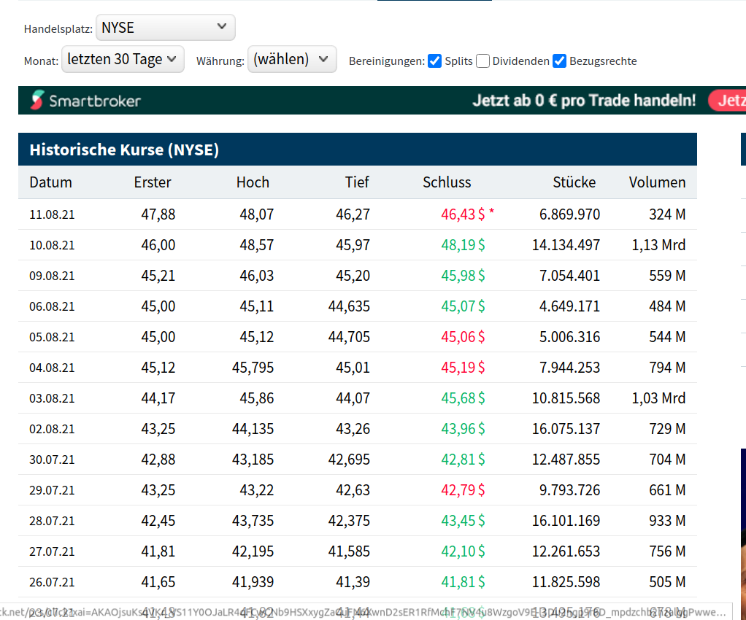Toggle the Splits checkbox

click(x=434, y=61)
